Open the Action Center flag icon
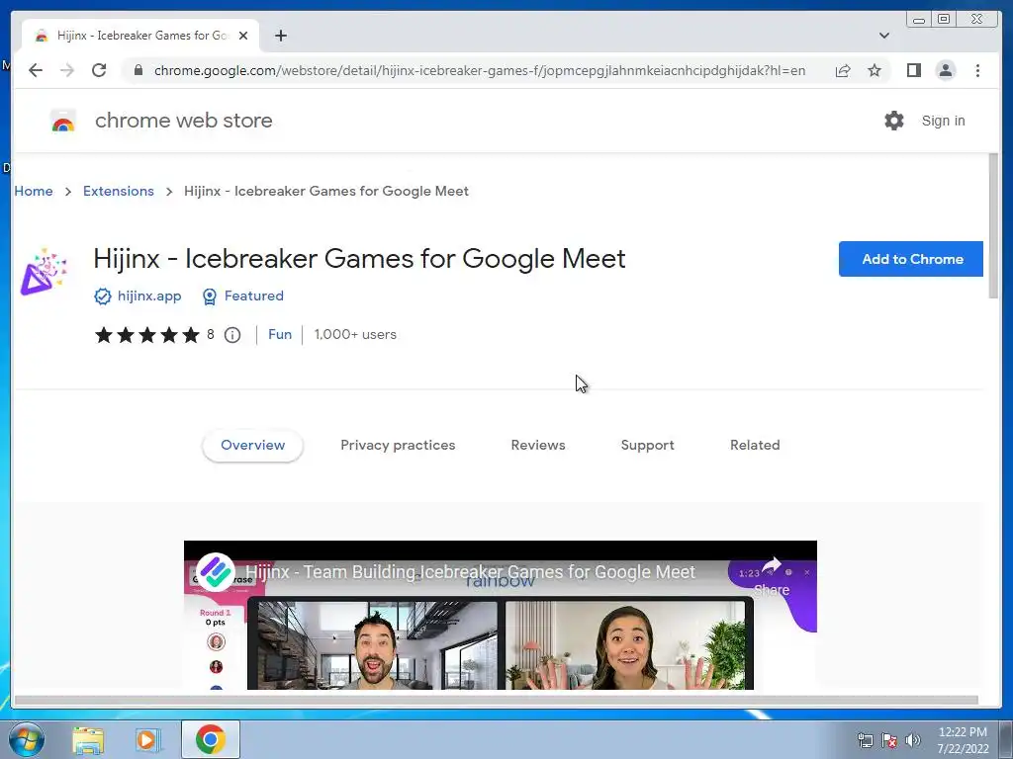Screen dimensions: 1013x759 (x=889, y=740)
